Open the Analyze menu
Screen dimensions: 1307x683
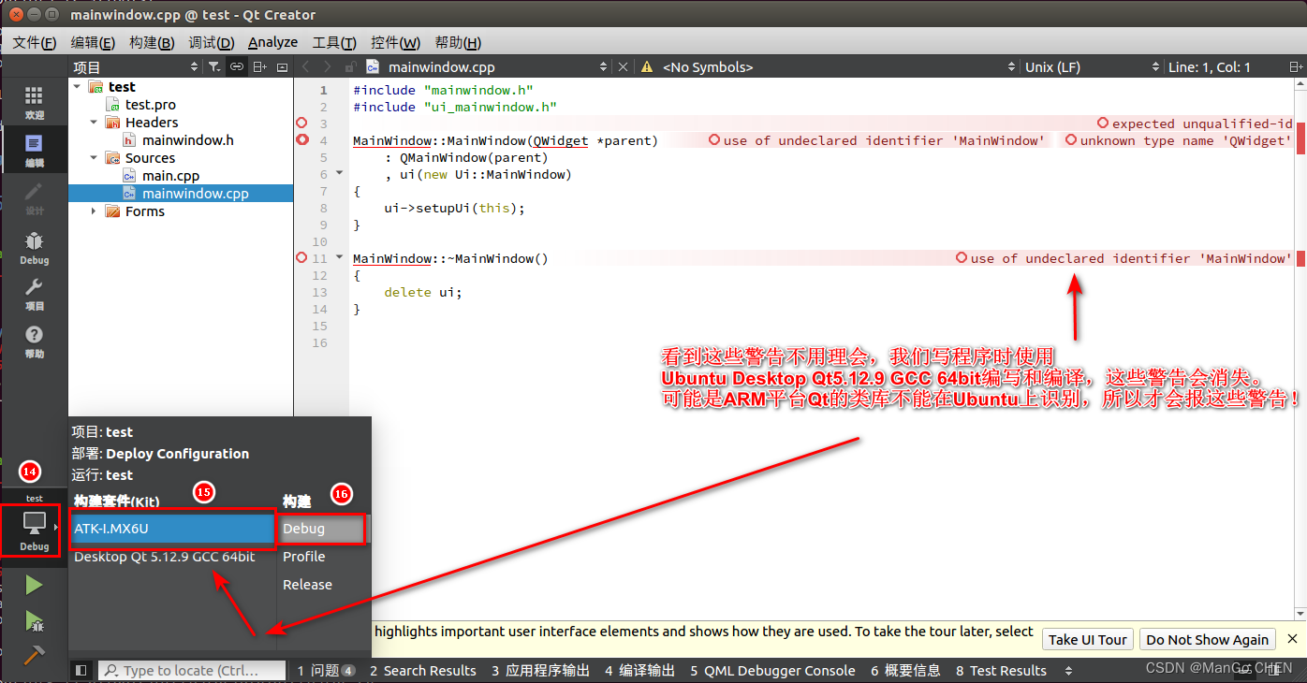pyautogui.click(x=272, y=42)
